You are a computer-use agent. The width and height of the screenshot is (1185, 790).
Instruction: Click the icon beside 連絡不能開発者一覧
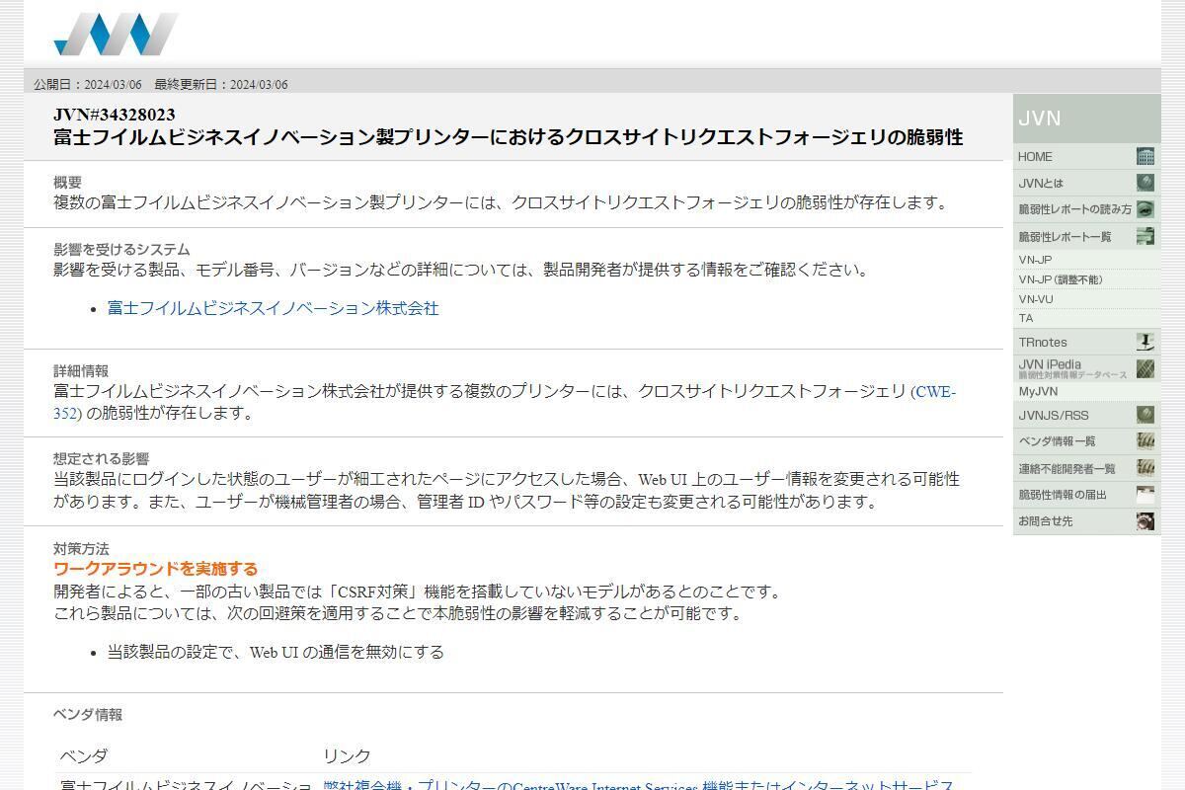(1145, 468)
